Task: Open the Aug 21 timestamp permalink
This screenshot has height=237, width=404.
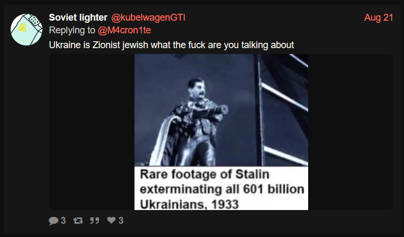Action: [x=379, y=17]
